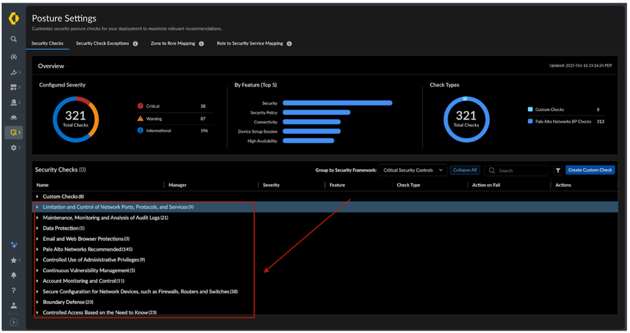Image resolution: width=630 pixels, height=333 pixels.
Task: Switch to the Security Check Exceptions tab
Action: pos(102,44)
